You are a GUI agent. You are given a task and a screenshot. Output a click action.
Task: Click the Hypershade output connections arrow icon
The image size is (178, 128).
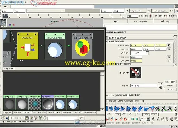click(22, 118)
